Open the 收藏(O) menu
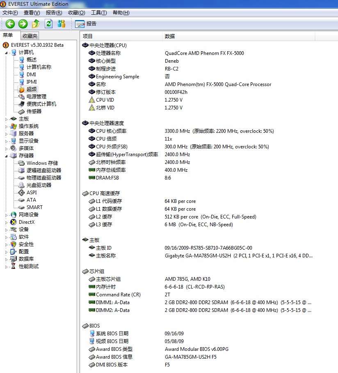 pos(76,13)
